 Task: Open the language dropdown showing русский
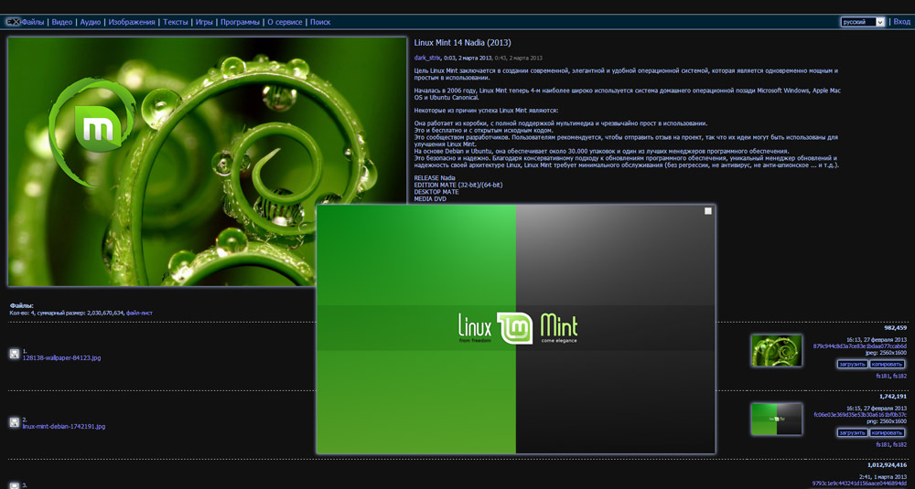(863, 22)
